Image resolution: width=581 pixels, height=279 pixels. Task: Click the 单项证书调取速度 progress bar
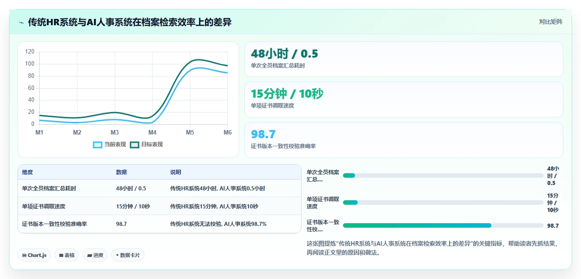click(x=443, y=202)
